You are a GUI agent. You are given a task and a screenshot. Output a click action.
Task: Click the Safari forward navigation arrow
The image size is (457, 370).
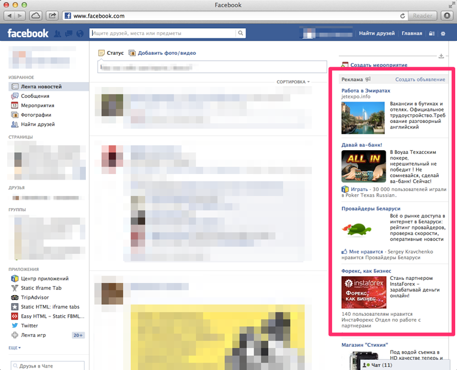(x=19, y=16)
